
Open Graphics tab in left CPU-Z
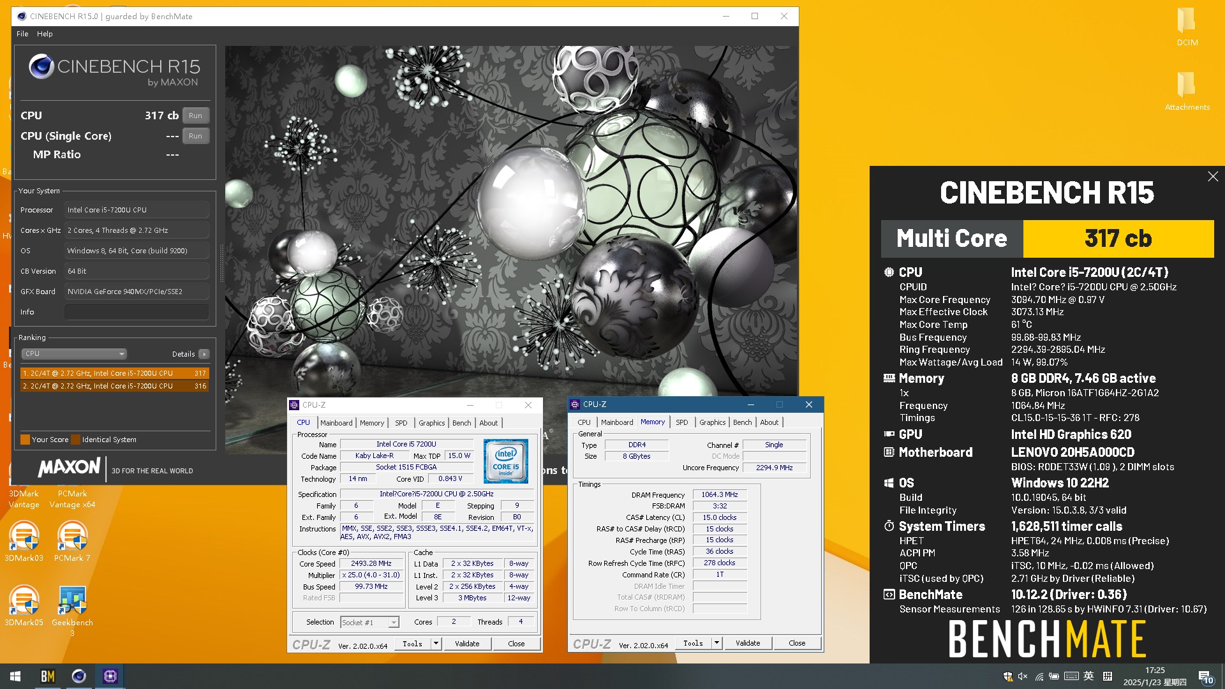tap(432, 423)
